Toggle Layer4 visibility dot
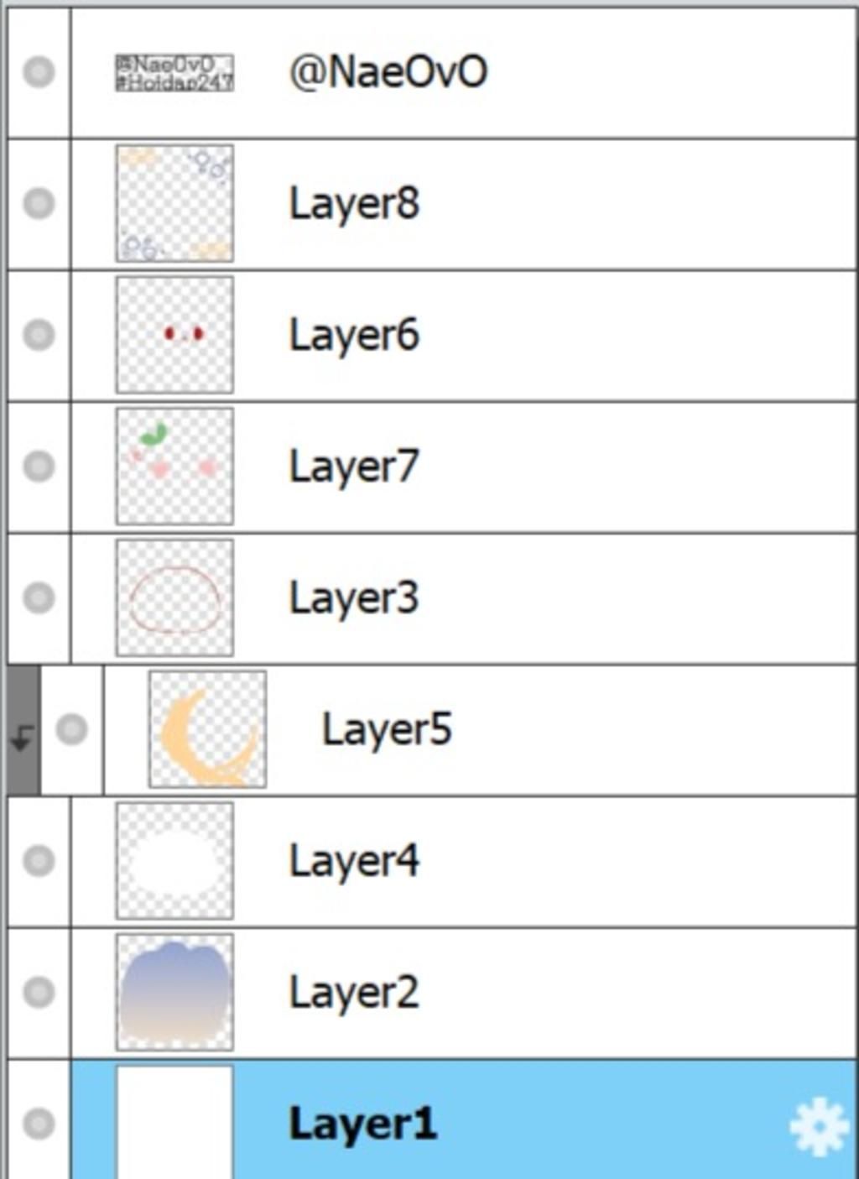The height and width of the screenshot is (1179, 859). pos(39,860)
